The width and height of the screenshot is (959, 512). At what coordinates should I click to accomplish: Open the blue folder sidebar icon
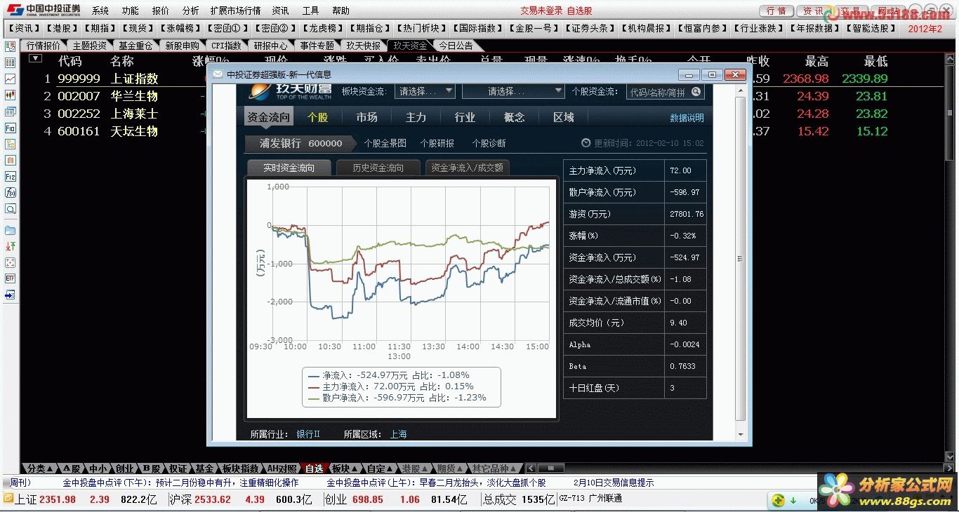[x=10, y=230]
